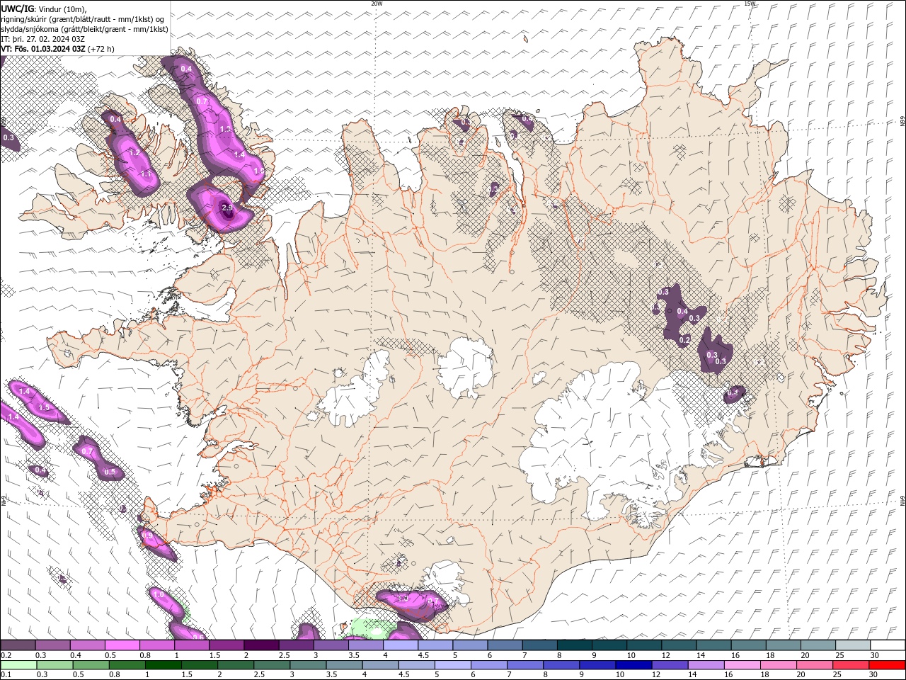Click the white upper legend swatch after 30

point(887,645)
